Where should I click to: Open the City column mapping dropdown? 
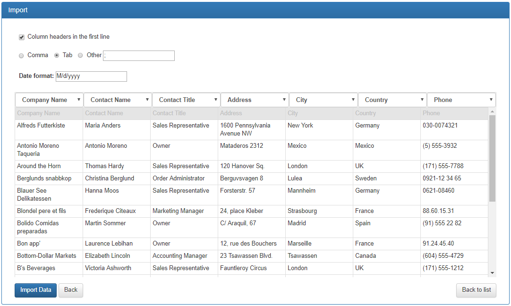click(x=353, y=100)
